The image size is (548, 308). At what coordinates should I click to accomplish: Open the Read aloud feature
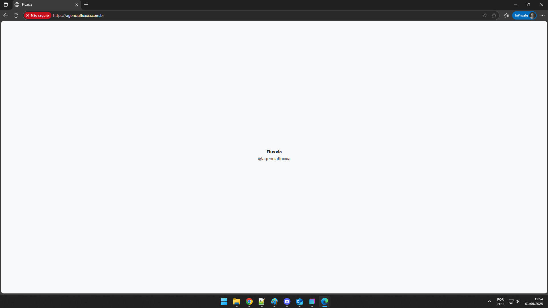[485, 15]
